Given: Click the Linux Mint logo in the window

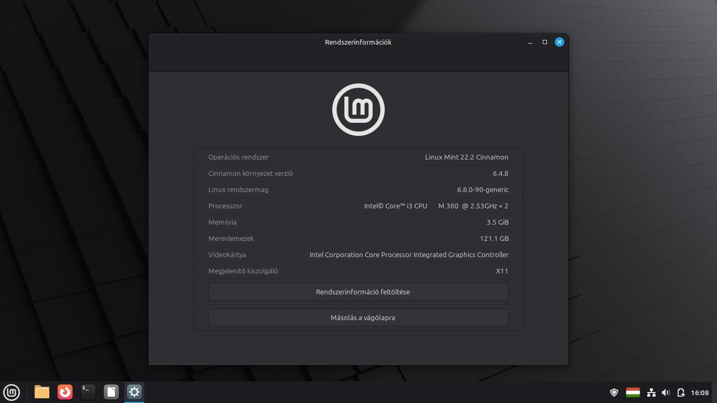Looking at the screenshot, I should pyautogui.click(x=358, y=109).
